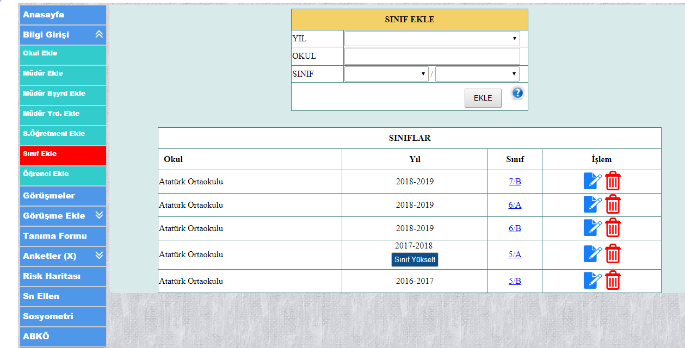The width and height of the screenshot is (685, 348).
Task: Delete the 5/B class row
Action: coord(613,281)
